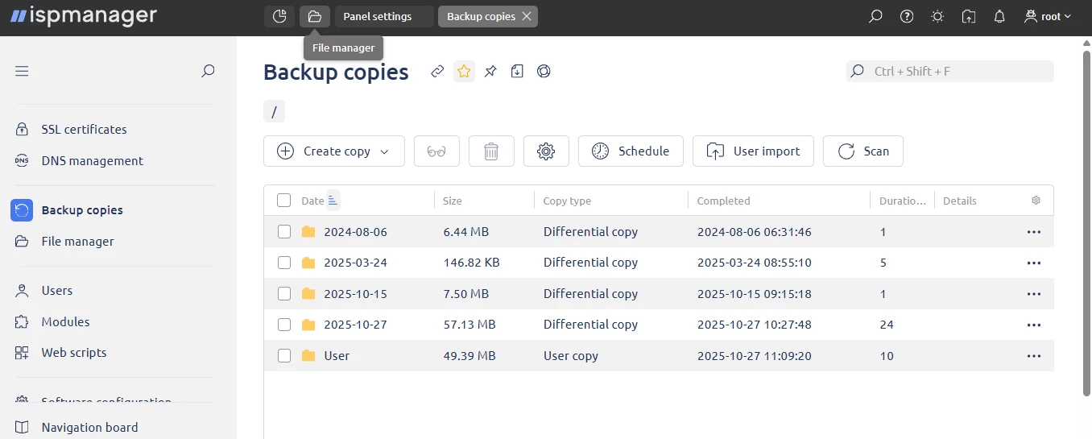The image size is (1092, 439).
Task: Open actions menu for 2025-10-15 row
Action: pyautogui.click(x=1034, y=294)
